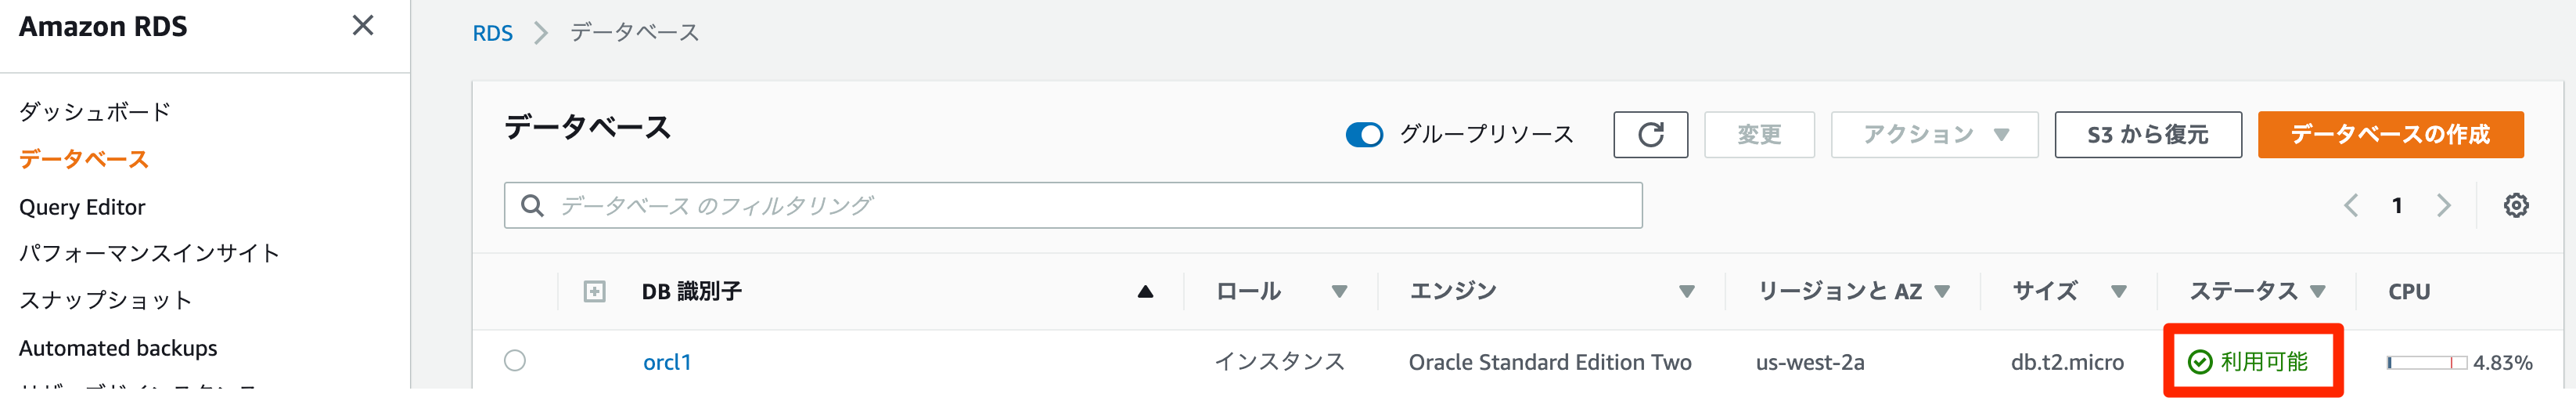Open Query Editor in the sidebar
The image size is (2576, 398).
(82, 207)
